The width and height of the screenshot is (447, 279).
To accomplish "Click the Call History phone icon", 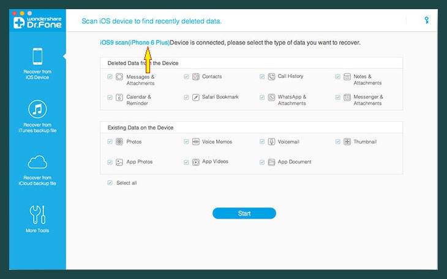I will (271, 77).
